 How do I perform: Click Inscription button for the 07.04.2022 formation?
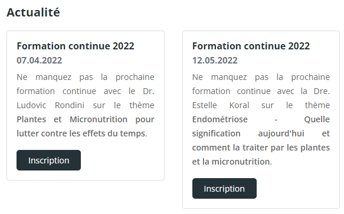pyautogui.click(x=48, y=160)
